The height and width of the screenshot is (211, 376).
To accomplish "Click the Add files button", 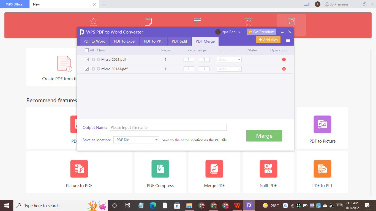I will click(x=268, y=40).
